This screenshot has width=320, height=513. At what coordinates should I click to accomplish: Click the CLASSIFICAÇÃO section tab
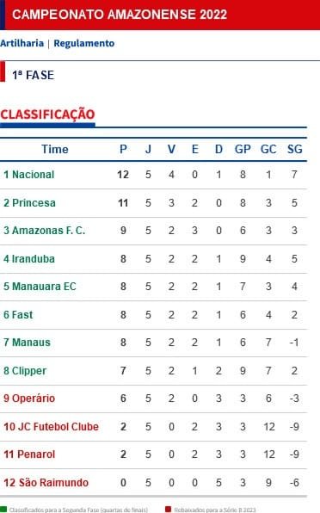click(x=47, y=114)
